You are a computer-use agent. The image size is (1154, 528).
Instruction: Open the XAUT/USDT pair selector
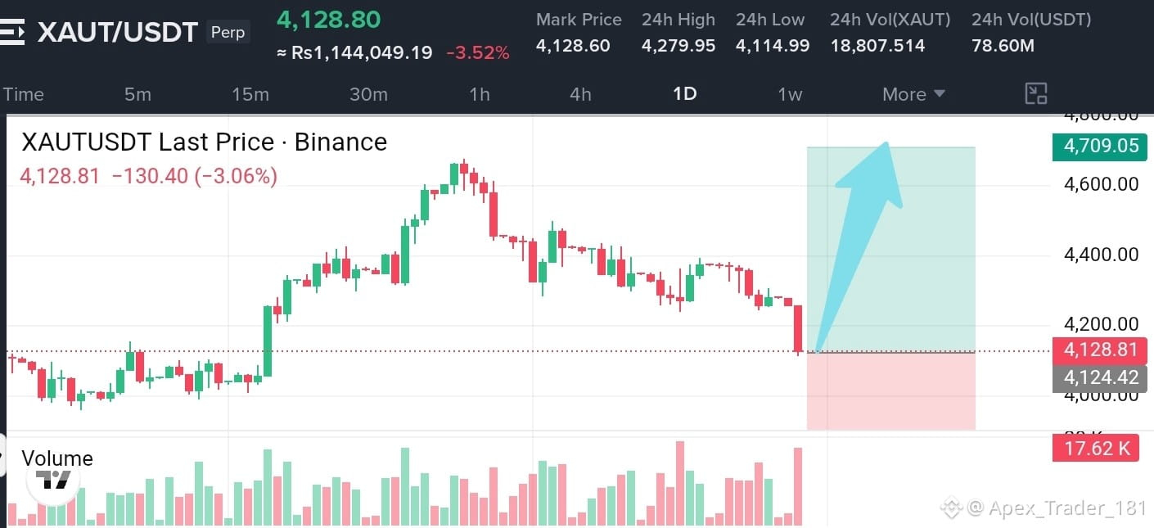click(118, 32)
